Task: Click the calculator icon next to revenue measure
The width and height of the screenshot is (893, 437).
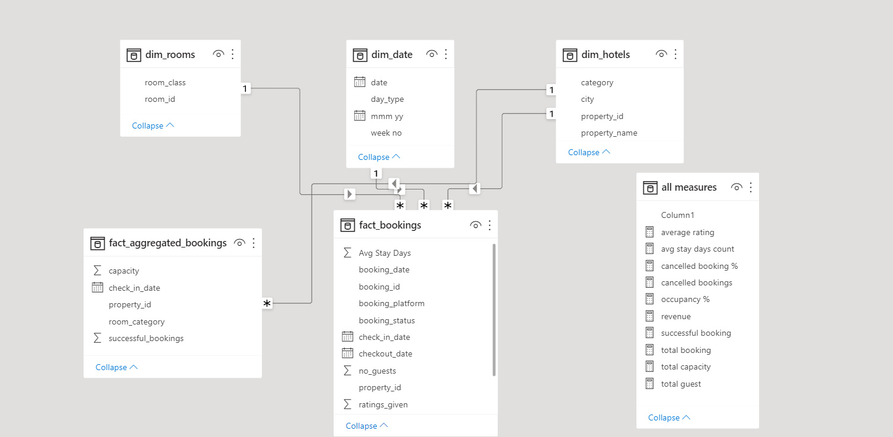Action: click(650, 316)
